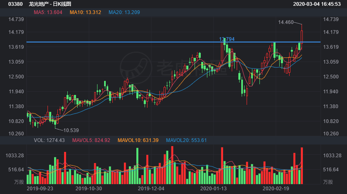Viewport: 347px width, 194px height.
Task: Click the VOL: 1274.43 label
Action: [x=49, y=140]
